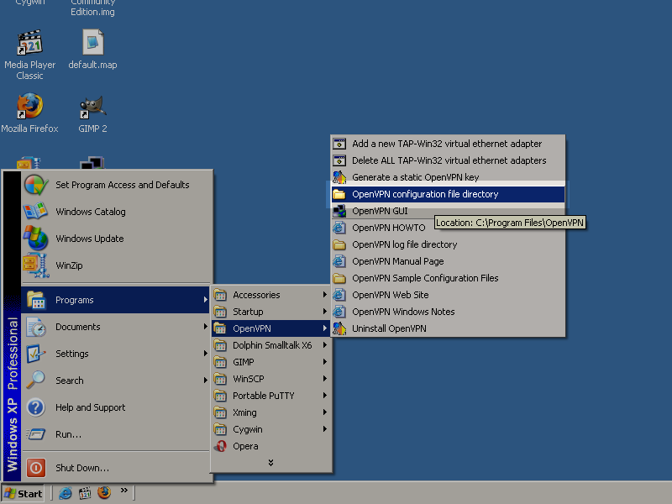Expand Portable PuTTY program group

[x=271, y=396]
